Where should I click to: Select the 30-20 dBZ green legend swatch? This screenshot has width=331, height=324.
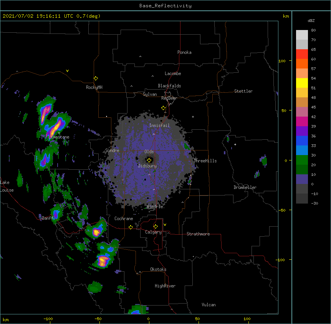pyautogui.click(x=302, y=160)
